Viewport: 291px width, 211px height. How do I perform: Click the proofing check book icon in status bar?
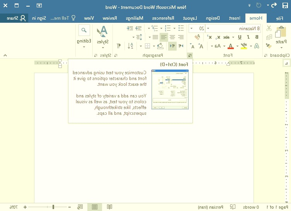pos(233,207)
